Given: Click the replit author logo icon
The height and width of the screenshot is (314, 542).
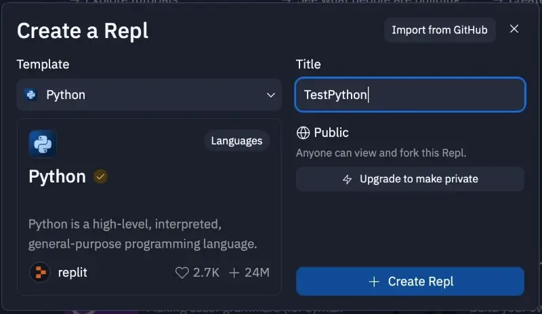Looking at the screenshot, I should point(40,273).
